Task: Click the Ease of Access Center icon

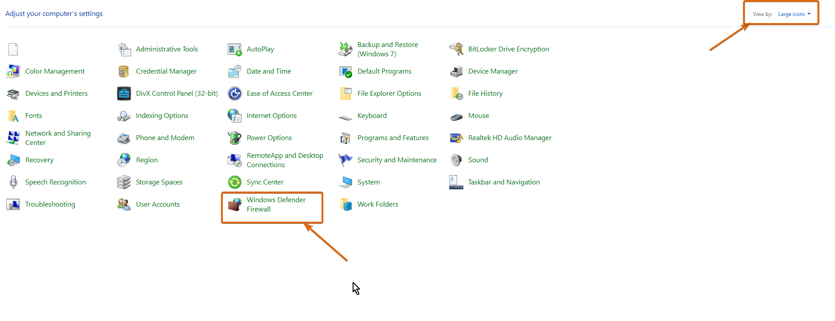Action: [235, 94]
